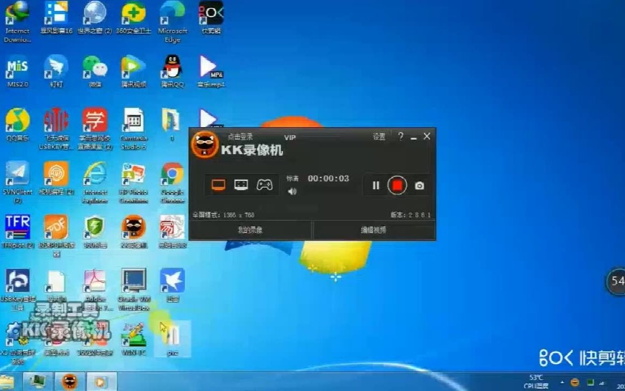Select the 快剪辑 desktop shortcut
The image size is (625, 391).
[x=211, y=18]
